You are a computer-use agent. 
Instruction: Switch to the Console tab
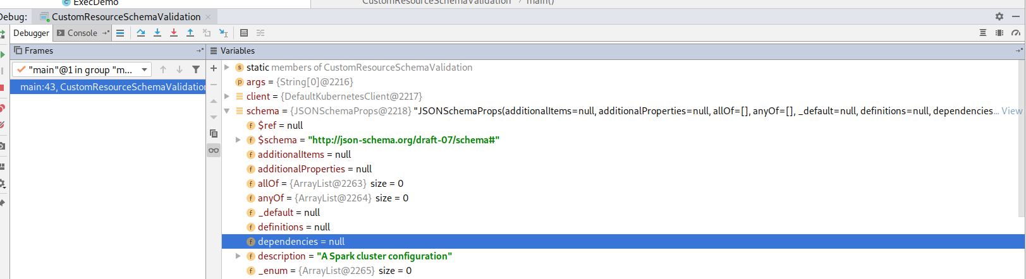(x=78, y=33)
